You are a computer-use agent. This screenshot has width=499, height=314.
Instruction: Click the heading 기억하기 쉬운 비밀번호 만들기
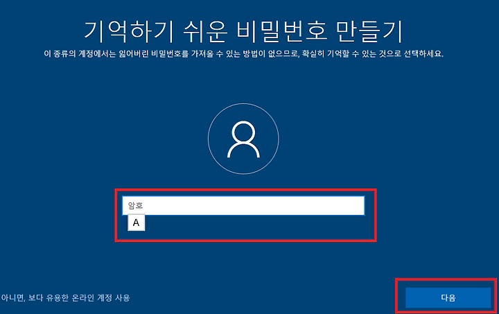click(x=244, y=31)
